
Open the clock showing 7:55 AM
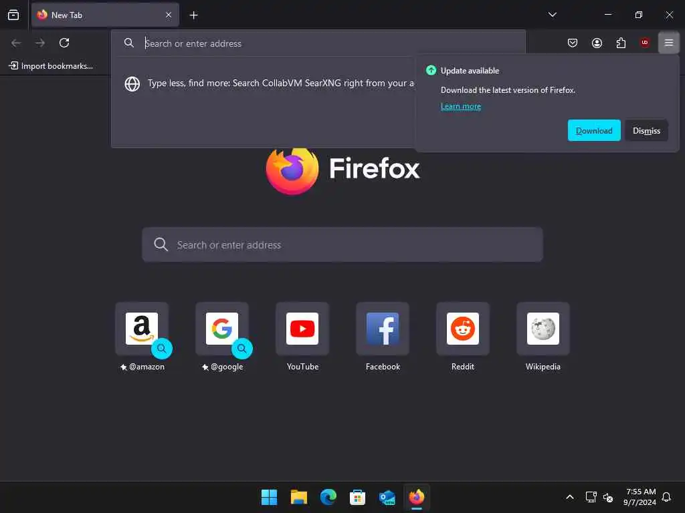tap(640, 497)
